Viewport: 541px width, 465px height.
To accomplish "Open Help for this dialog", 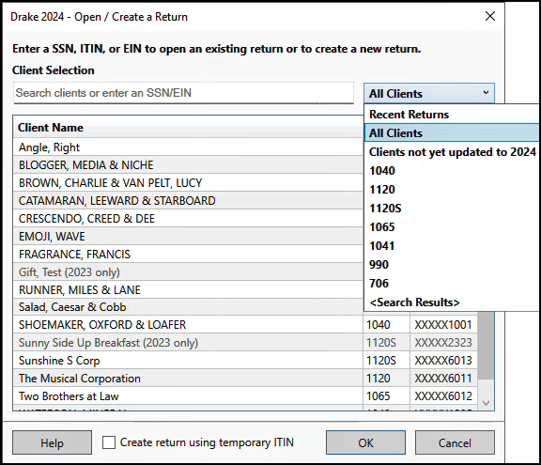I will pos(52,442).
